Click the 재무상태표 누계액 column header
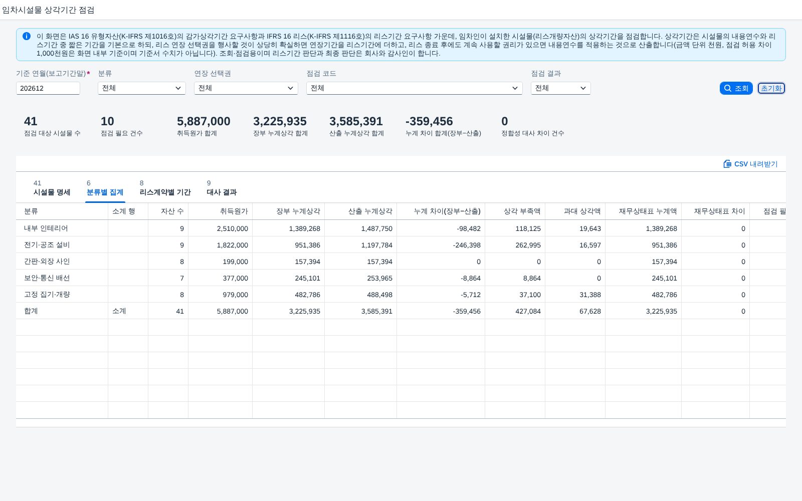Screen dimensions: 802x501 (x=644, y=211)
